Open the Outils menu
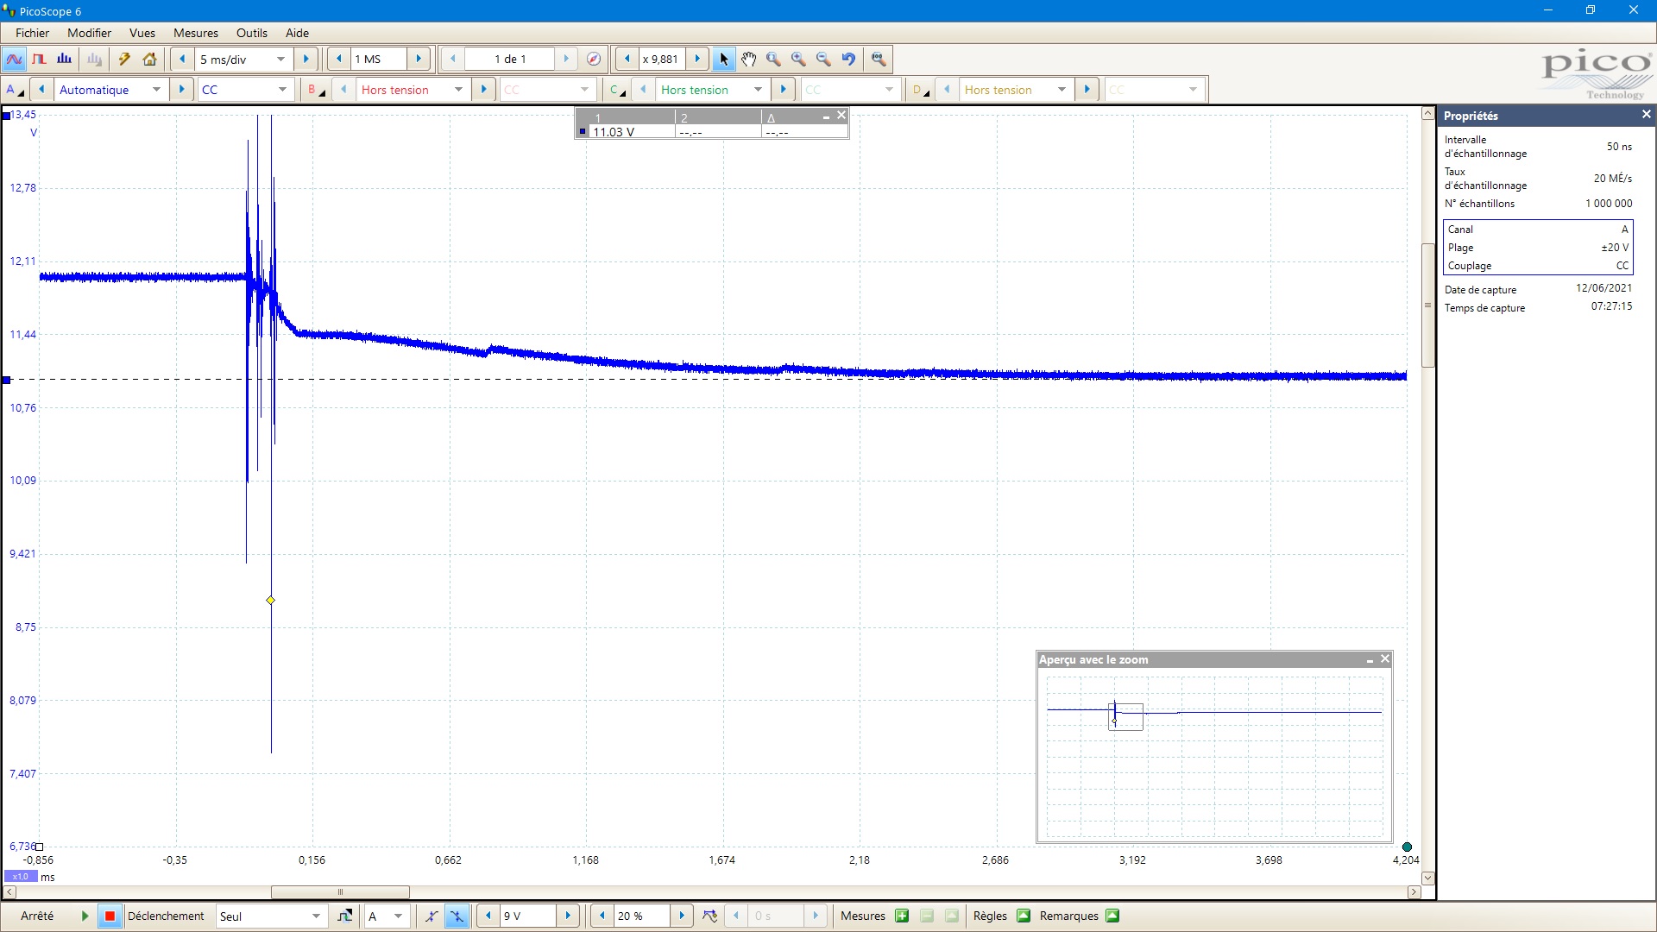Viewport: 1657px width, 932px height. (x=251, y=33)
